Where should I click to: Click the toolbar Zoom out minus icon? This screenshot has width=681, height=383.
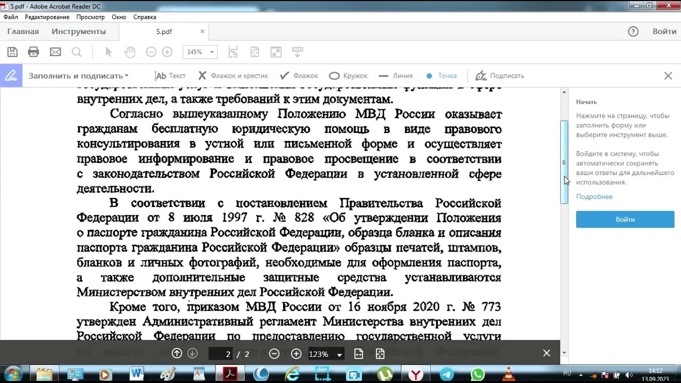[x=151, y=52]
